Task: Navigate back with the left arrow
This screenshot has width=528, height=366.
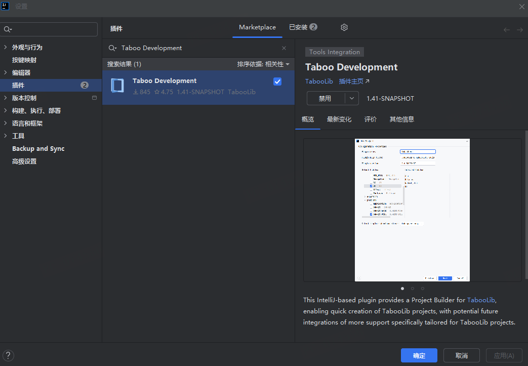Action: 507,30
